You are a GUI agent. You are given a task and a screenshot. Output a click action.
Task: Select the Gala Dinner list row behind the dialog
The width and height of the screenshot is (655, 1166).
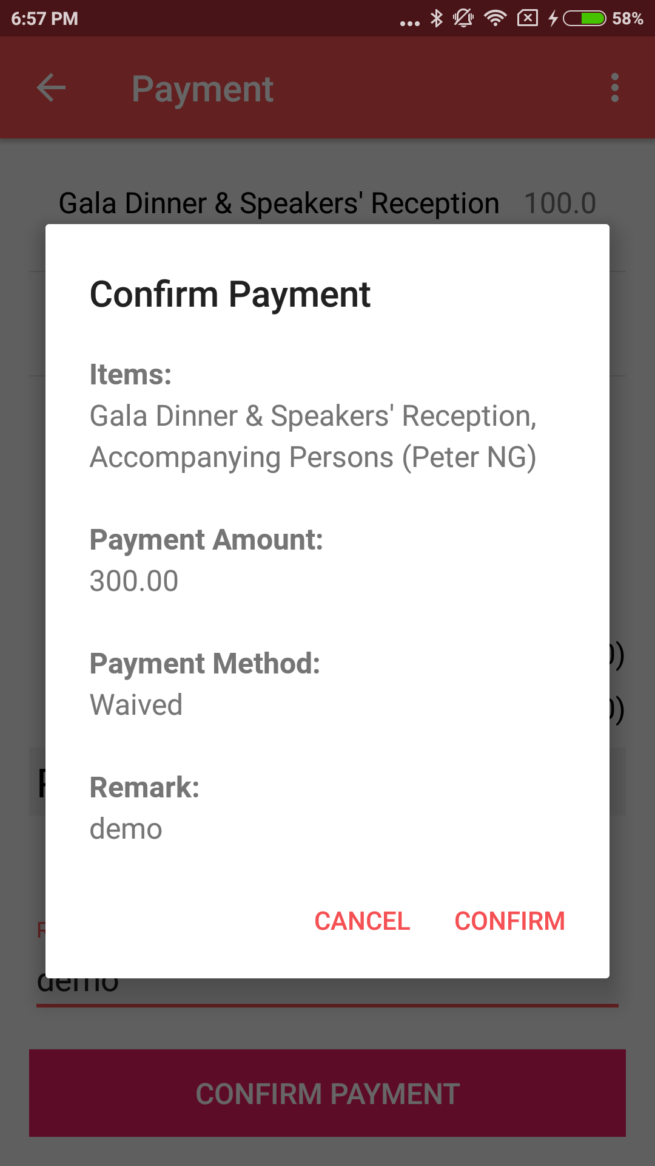(x=278, y=203)
